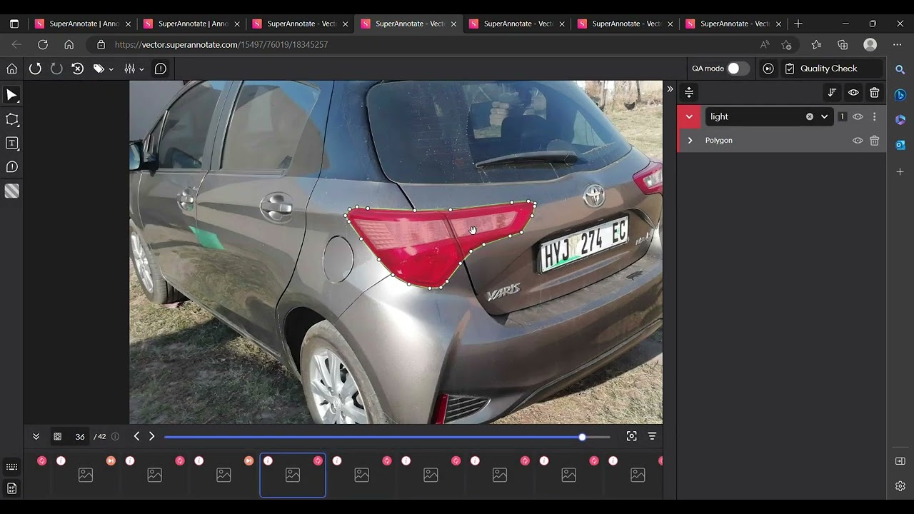This screenshot has height=514, width=914.
Task: Open the filter icon near slider
Action: click(652, 436)
